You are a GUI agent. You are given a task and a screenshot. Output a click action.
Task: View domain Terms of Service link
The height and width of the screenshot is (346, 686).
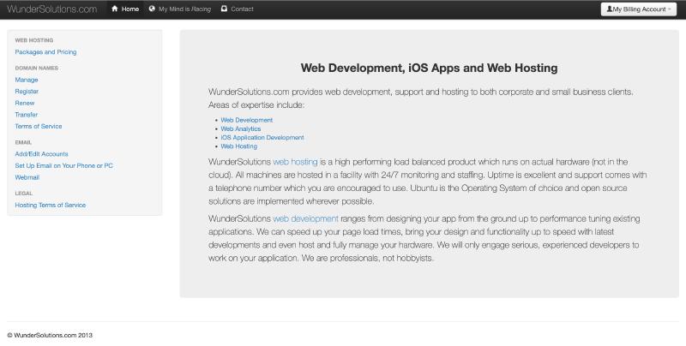(39, 126)
